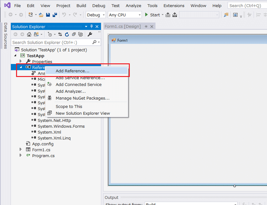Choose Add Connected Service menu entry

87,85
